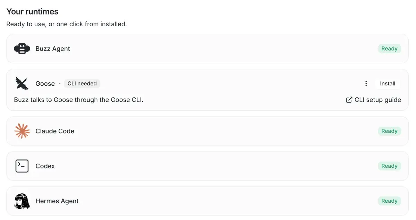Click the Hermes Agent portrait icon
The image size is (416, 220).
pyautogui.click(x=22, y=201)
